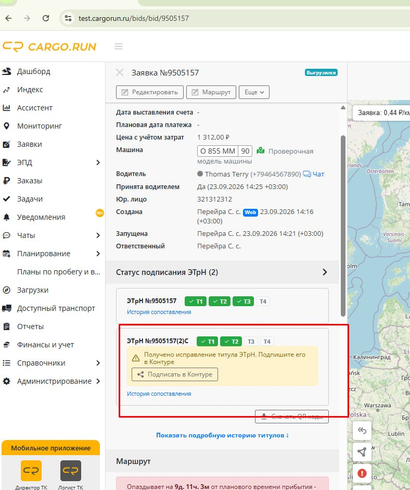Click the address bar URL
Screen dimensions: 410x490
pos(134,18)
